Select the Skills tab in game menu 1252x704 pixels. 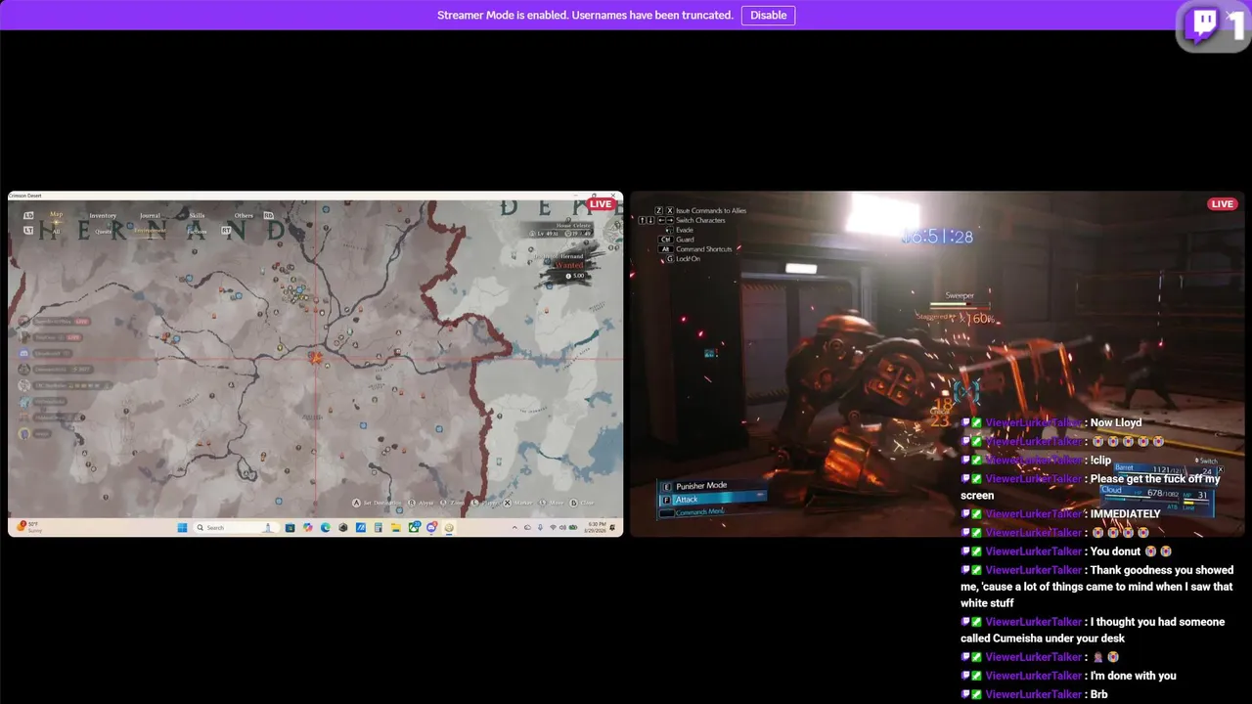197,215
